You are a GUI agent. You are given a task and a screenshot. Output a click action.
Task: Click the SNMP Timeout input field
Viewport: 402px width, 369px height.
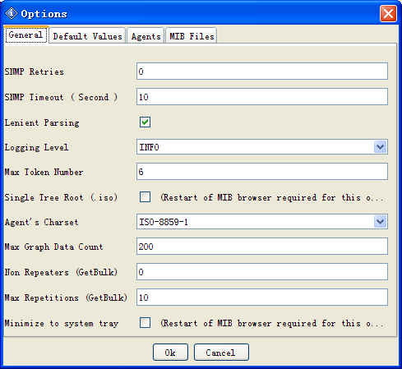pos(262,96)
